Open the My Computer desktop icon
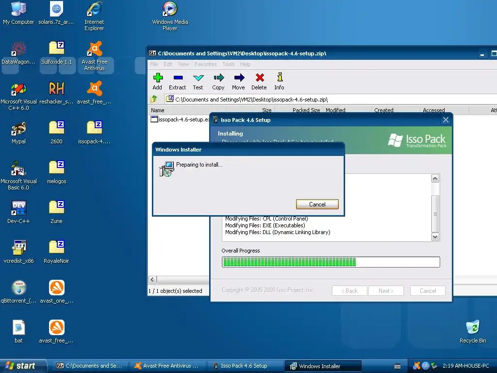 pos(18,13)
